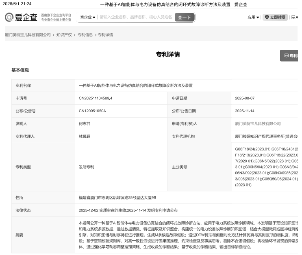Select application number CN202511104589.4
Image resolution: width=302 pixels, height=255 pixels.
coord(96,98)
